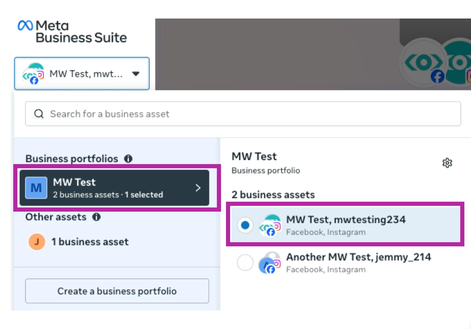The image size is (471, 329).
Task: Focus the Search for a business asset field
Action: pos(243,114)
